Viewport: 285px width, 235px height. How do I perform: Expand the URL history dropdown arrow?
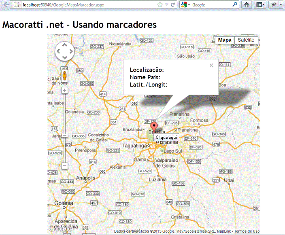167,5
